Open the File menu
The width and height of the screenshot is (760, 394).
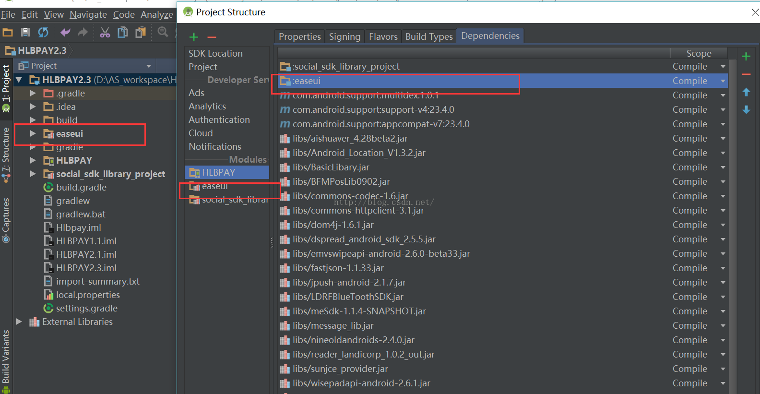tap(8, 15)
